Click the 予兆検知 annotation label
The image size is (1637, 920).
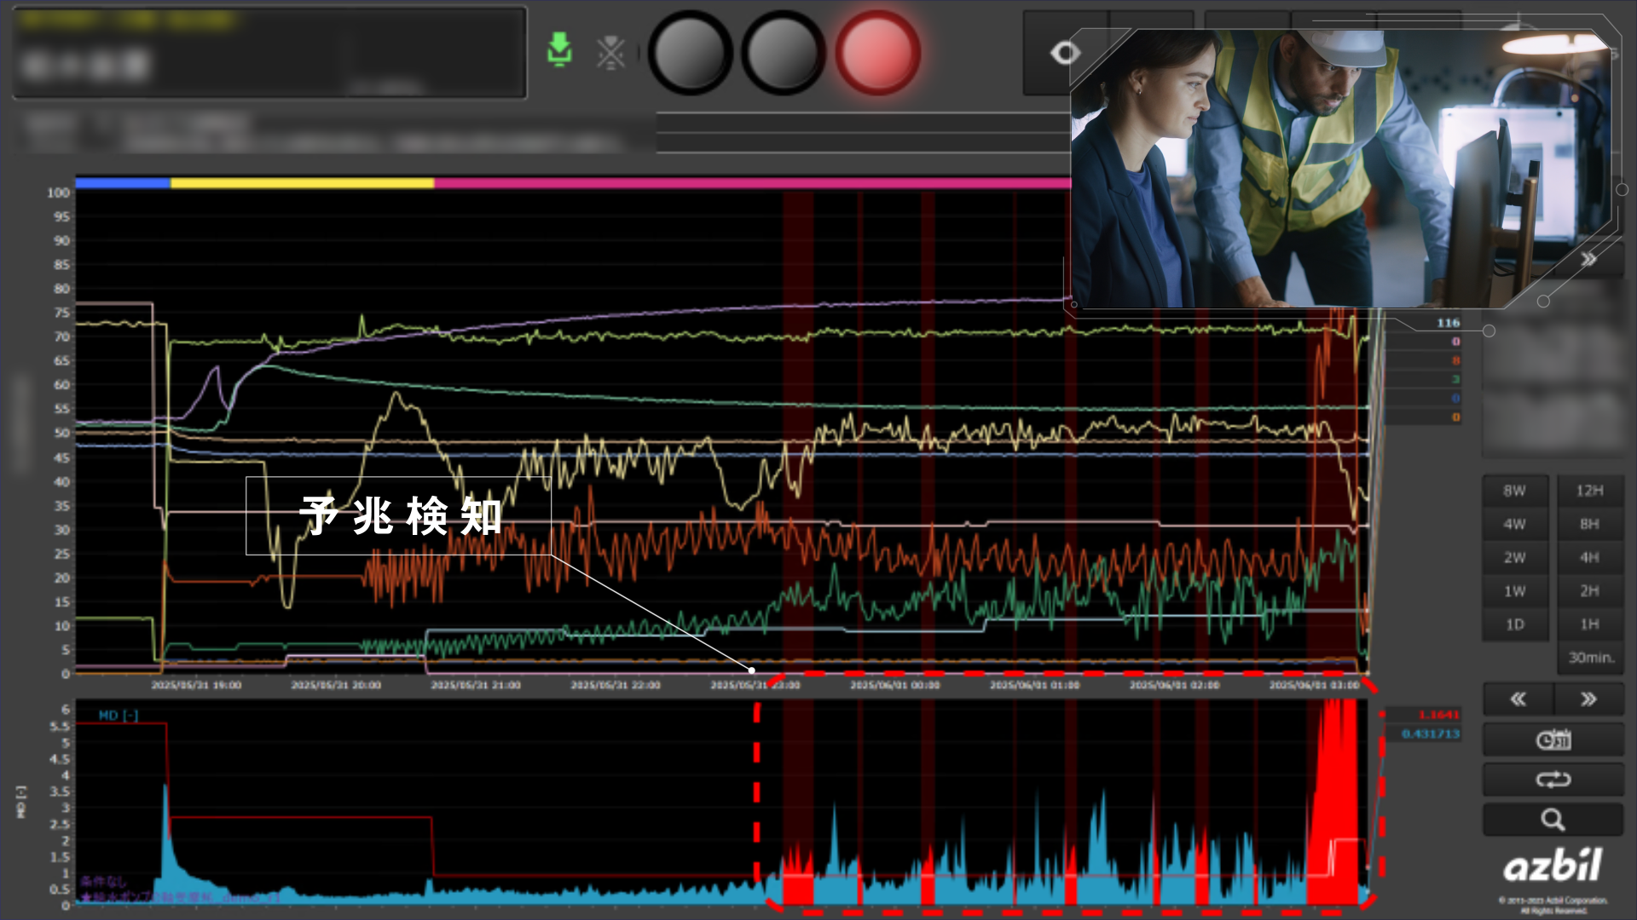pyautogui.click(x=399, y=516)
